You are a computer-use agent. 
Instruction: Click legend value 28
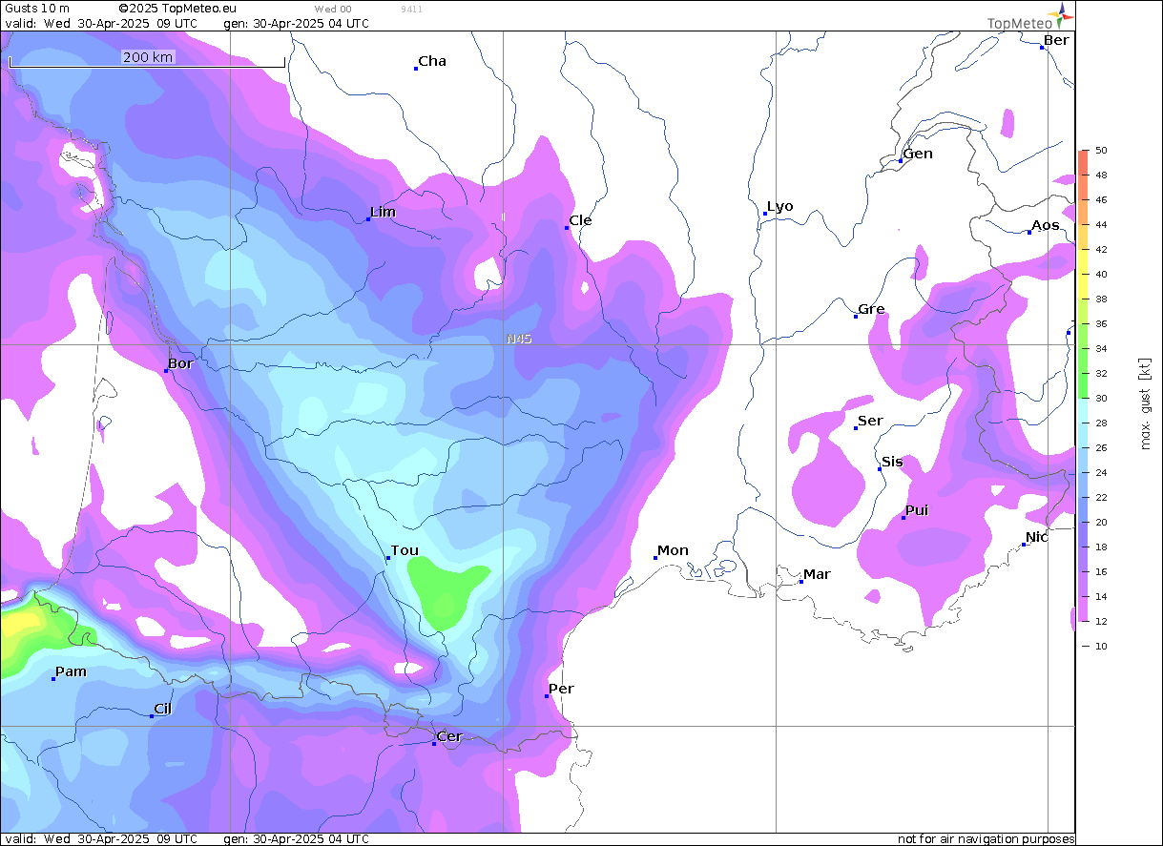pos(1101,423)
